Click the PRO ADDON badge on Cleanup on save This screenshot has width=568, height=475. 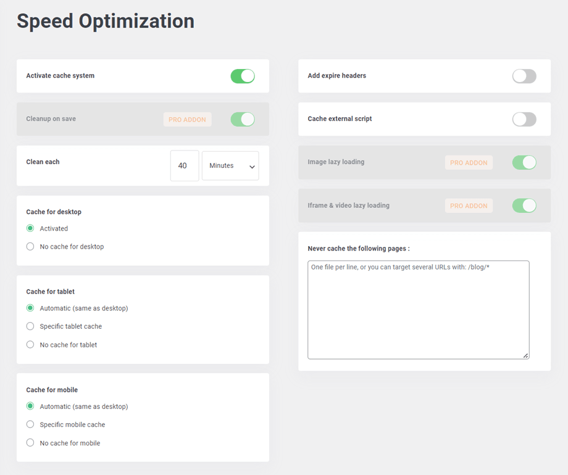(x=187, y=120)
